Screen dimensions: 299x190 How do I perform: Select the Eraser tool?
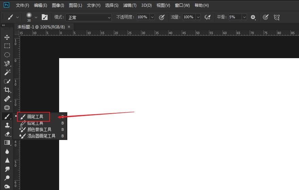pyautogui.click(x=7, y=134)
